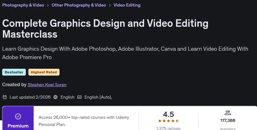Click the closed captions icon
This screenshot has width=257, height=130.
coord(79,97)
